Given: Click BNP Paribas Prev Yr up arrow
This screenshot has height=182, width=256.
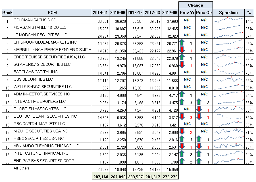Looking at the screenshot, I should coord(182,161).
